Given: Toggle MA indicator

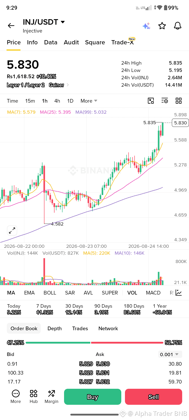Looking at the screenshot, I should click(11, 293).
